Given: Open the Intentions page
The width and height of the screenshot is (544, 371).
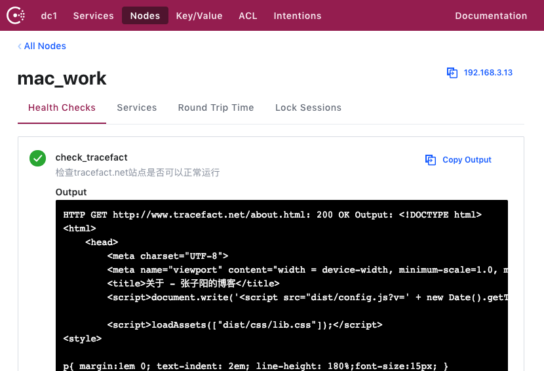Looking at the screenshot, I should point(298,16).
